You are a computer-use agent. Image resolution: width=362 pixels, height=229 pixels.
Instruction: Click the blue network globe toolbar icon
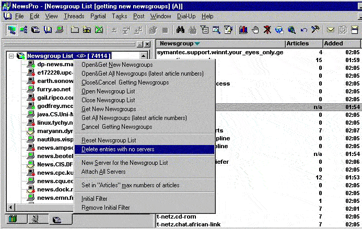click(279, 30)
